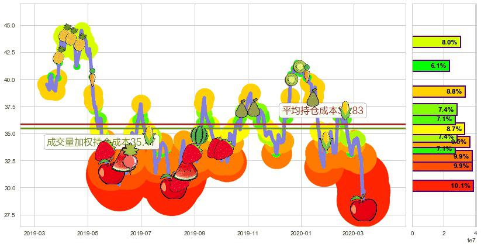Select the 成交量加权持仓成本 annotation box
Image resolution: width=481 pixels, height=247 pixels.
click(101, 142)
